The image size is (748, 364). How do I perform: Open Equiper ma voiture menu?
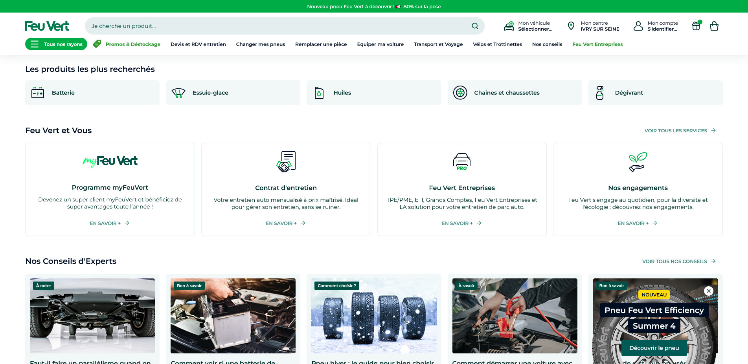coord(380,44)
